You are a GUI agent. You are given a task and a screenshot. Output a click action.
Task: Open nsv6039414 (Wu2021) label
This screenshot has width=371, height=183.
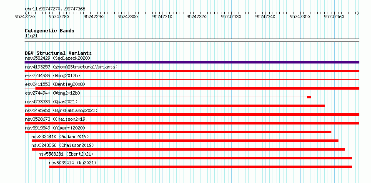point(73,163)
